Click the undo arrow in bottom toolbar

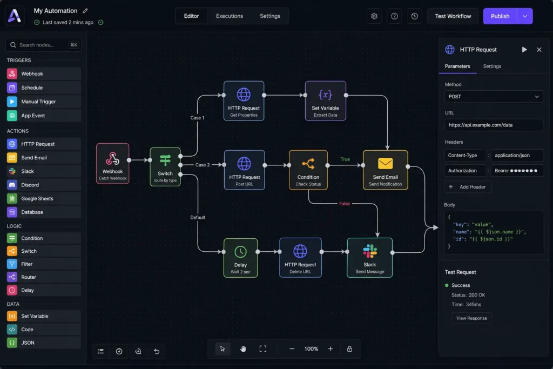(157, 351)
